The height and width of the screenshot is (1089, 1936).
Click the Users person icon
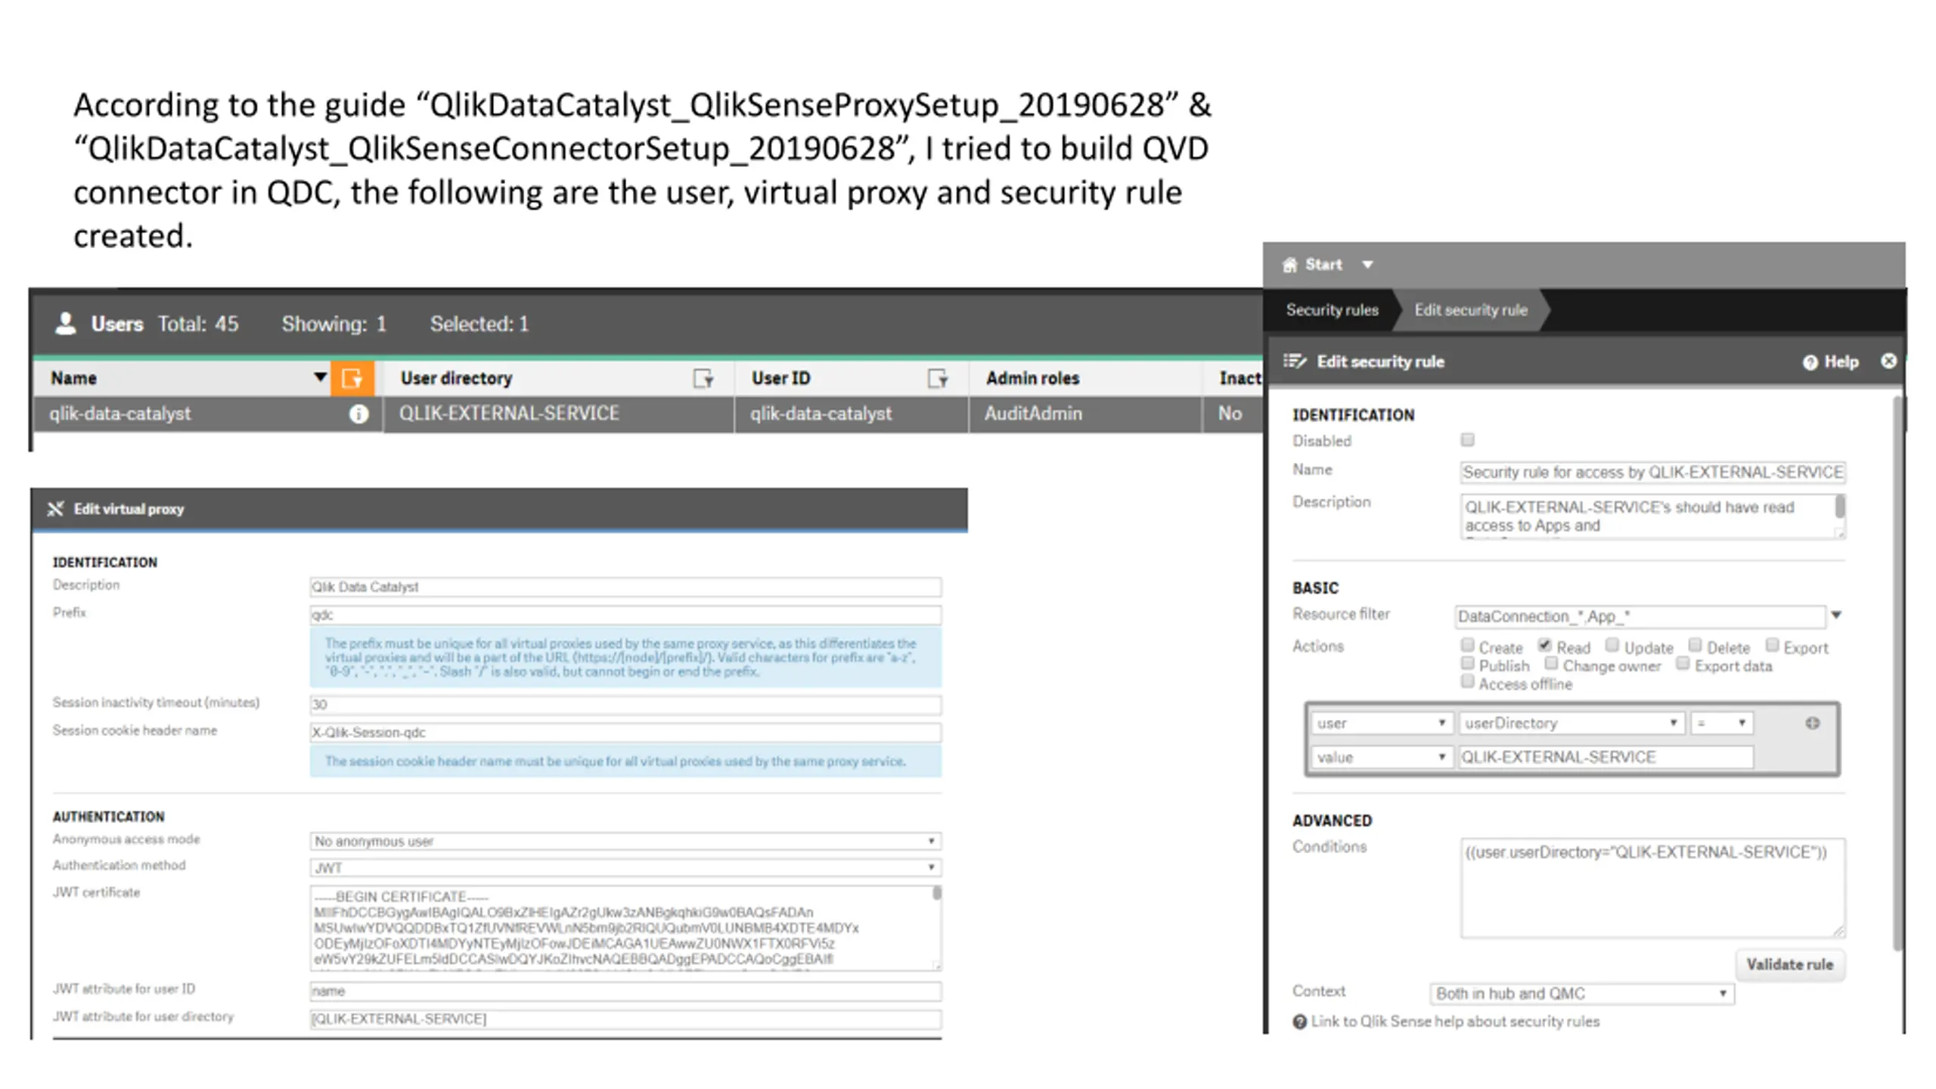click(x=66, y=324)
